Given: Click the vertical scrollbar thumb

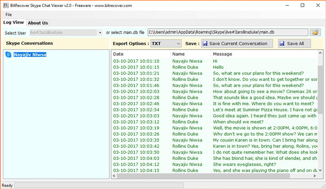Looking at the screenshot, I should [320, 89].
